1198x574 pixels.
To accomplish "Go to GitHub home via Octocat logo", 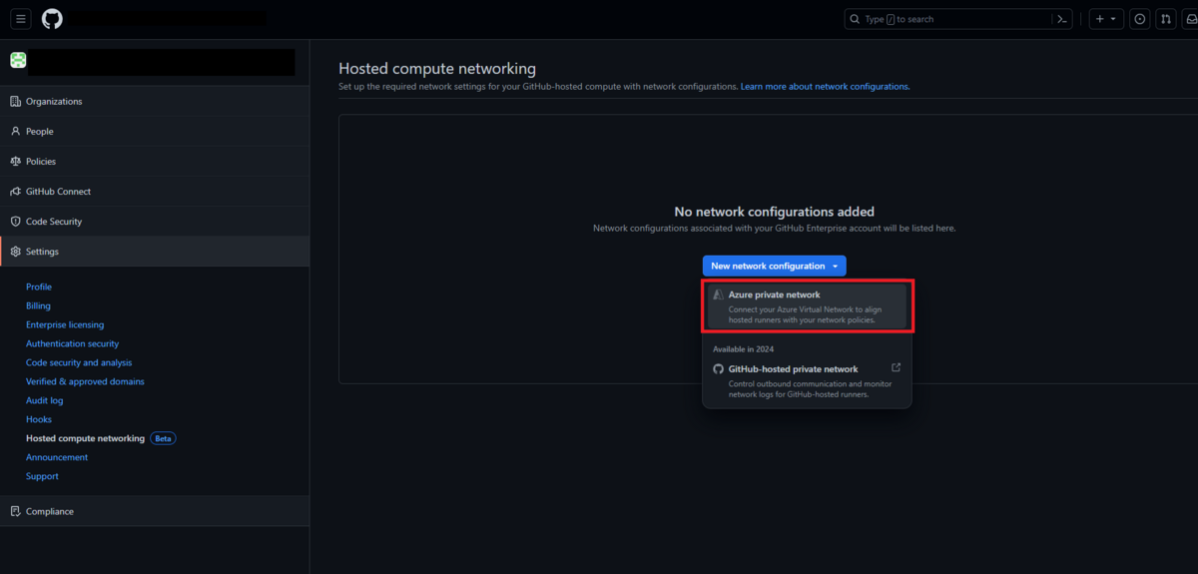I will coord(52,19).
